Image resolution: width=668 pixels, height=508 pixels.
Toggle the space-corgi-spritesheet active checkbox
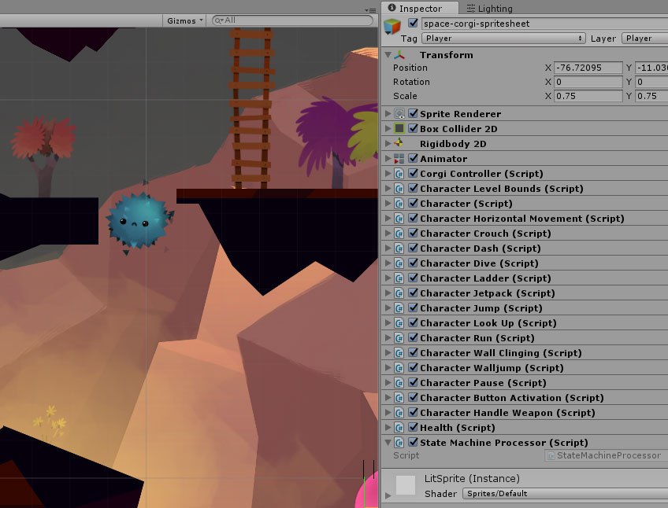pos(414,24)
